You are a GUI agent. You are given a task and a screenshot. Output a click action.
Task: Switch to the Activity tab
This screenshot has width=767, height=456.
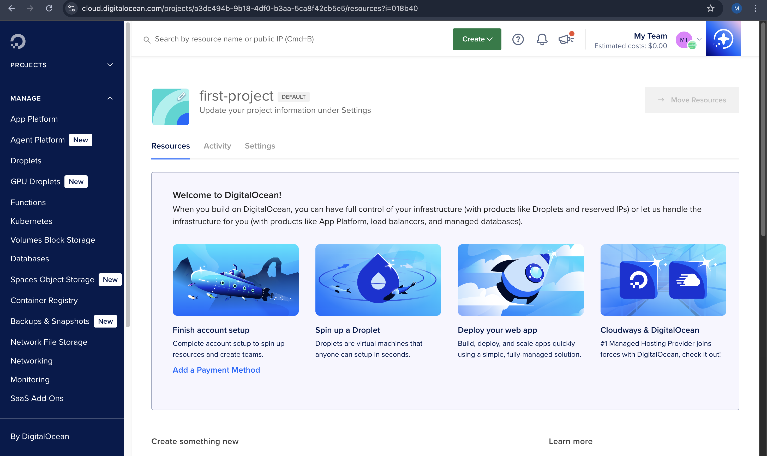coord(217,146)
